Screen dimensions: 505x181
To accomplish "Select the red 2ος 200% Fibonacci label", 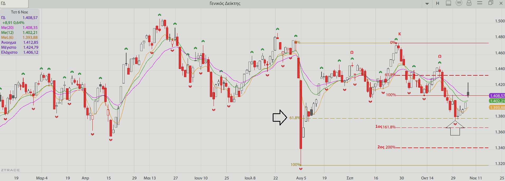I will point(386,147).
